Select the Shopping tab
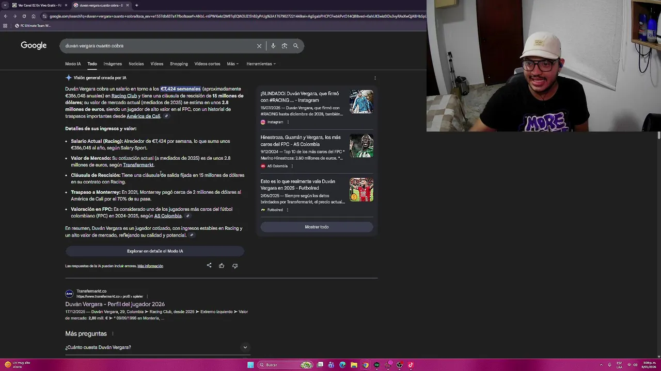The height and width of the screenshot is (371, 661). 179,64
